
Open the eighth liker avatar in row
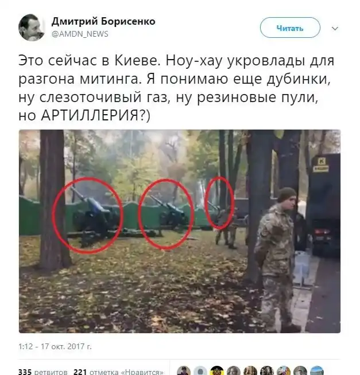(x=300, y=370)
